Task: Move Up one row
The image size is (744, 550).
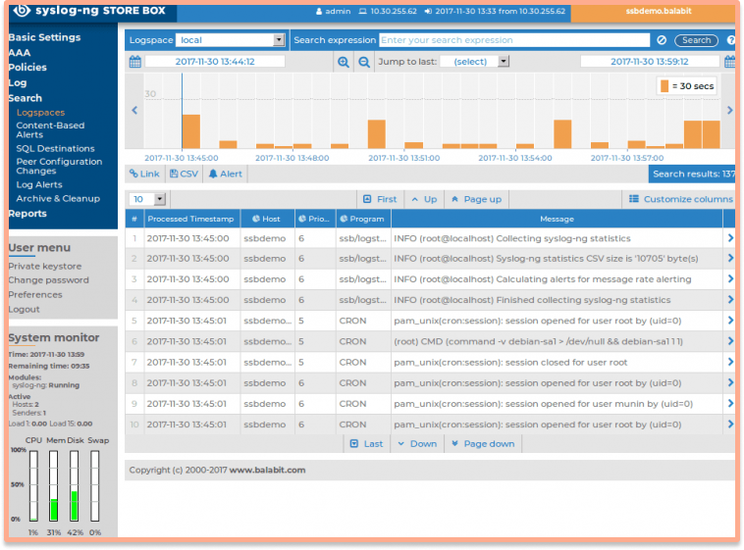Action: tap(424, 199)
